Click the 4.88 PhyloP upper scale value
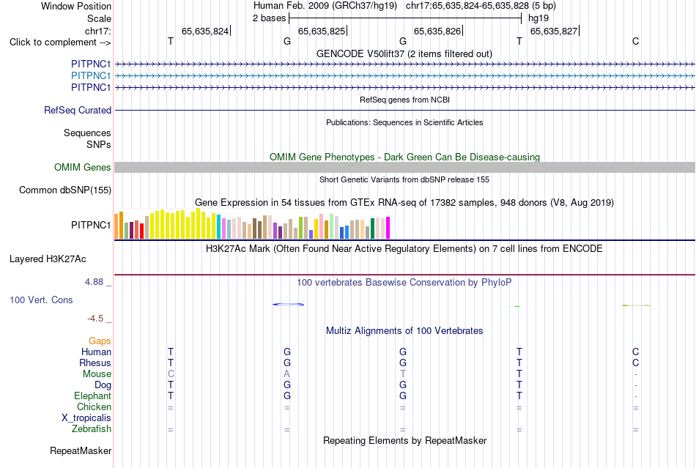The height and width of the screenshot is (468, 696). tap(94, 282)
